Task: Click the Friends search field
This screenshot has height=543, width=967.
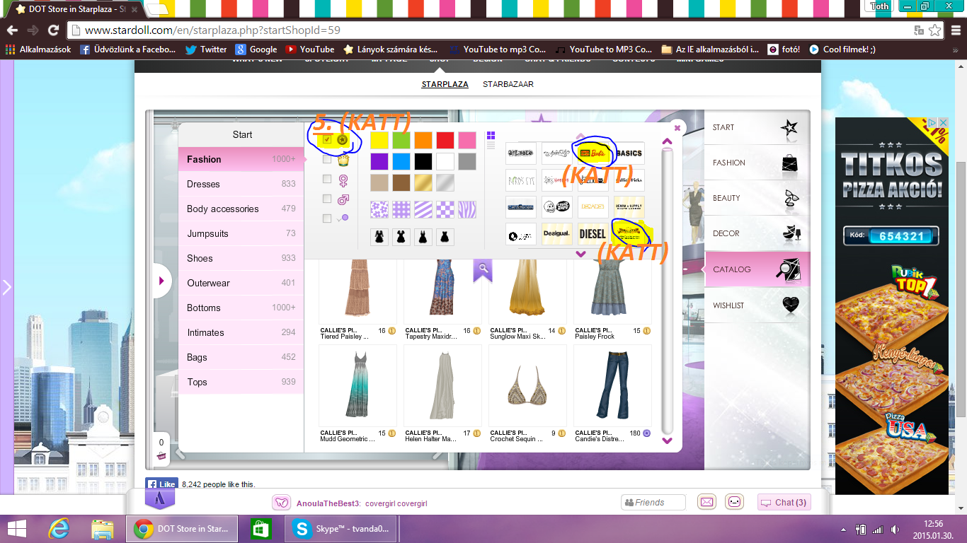Action: 653,503
